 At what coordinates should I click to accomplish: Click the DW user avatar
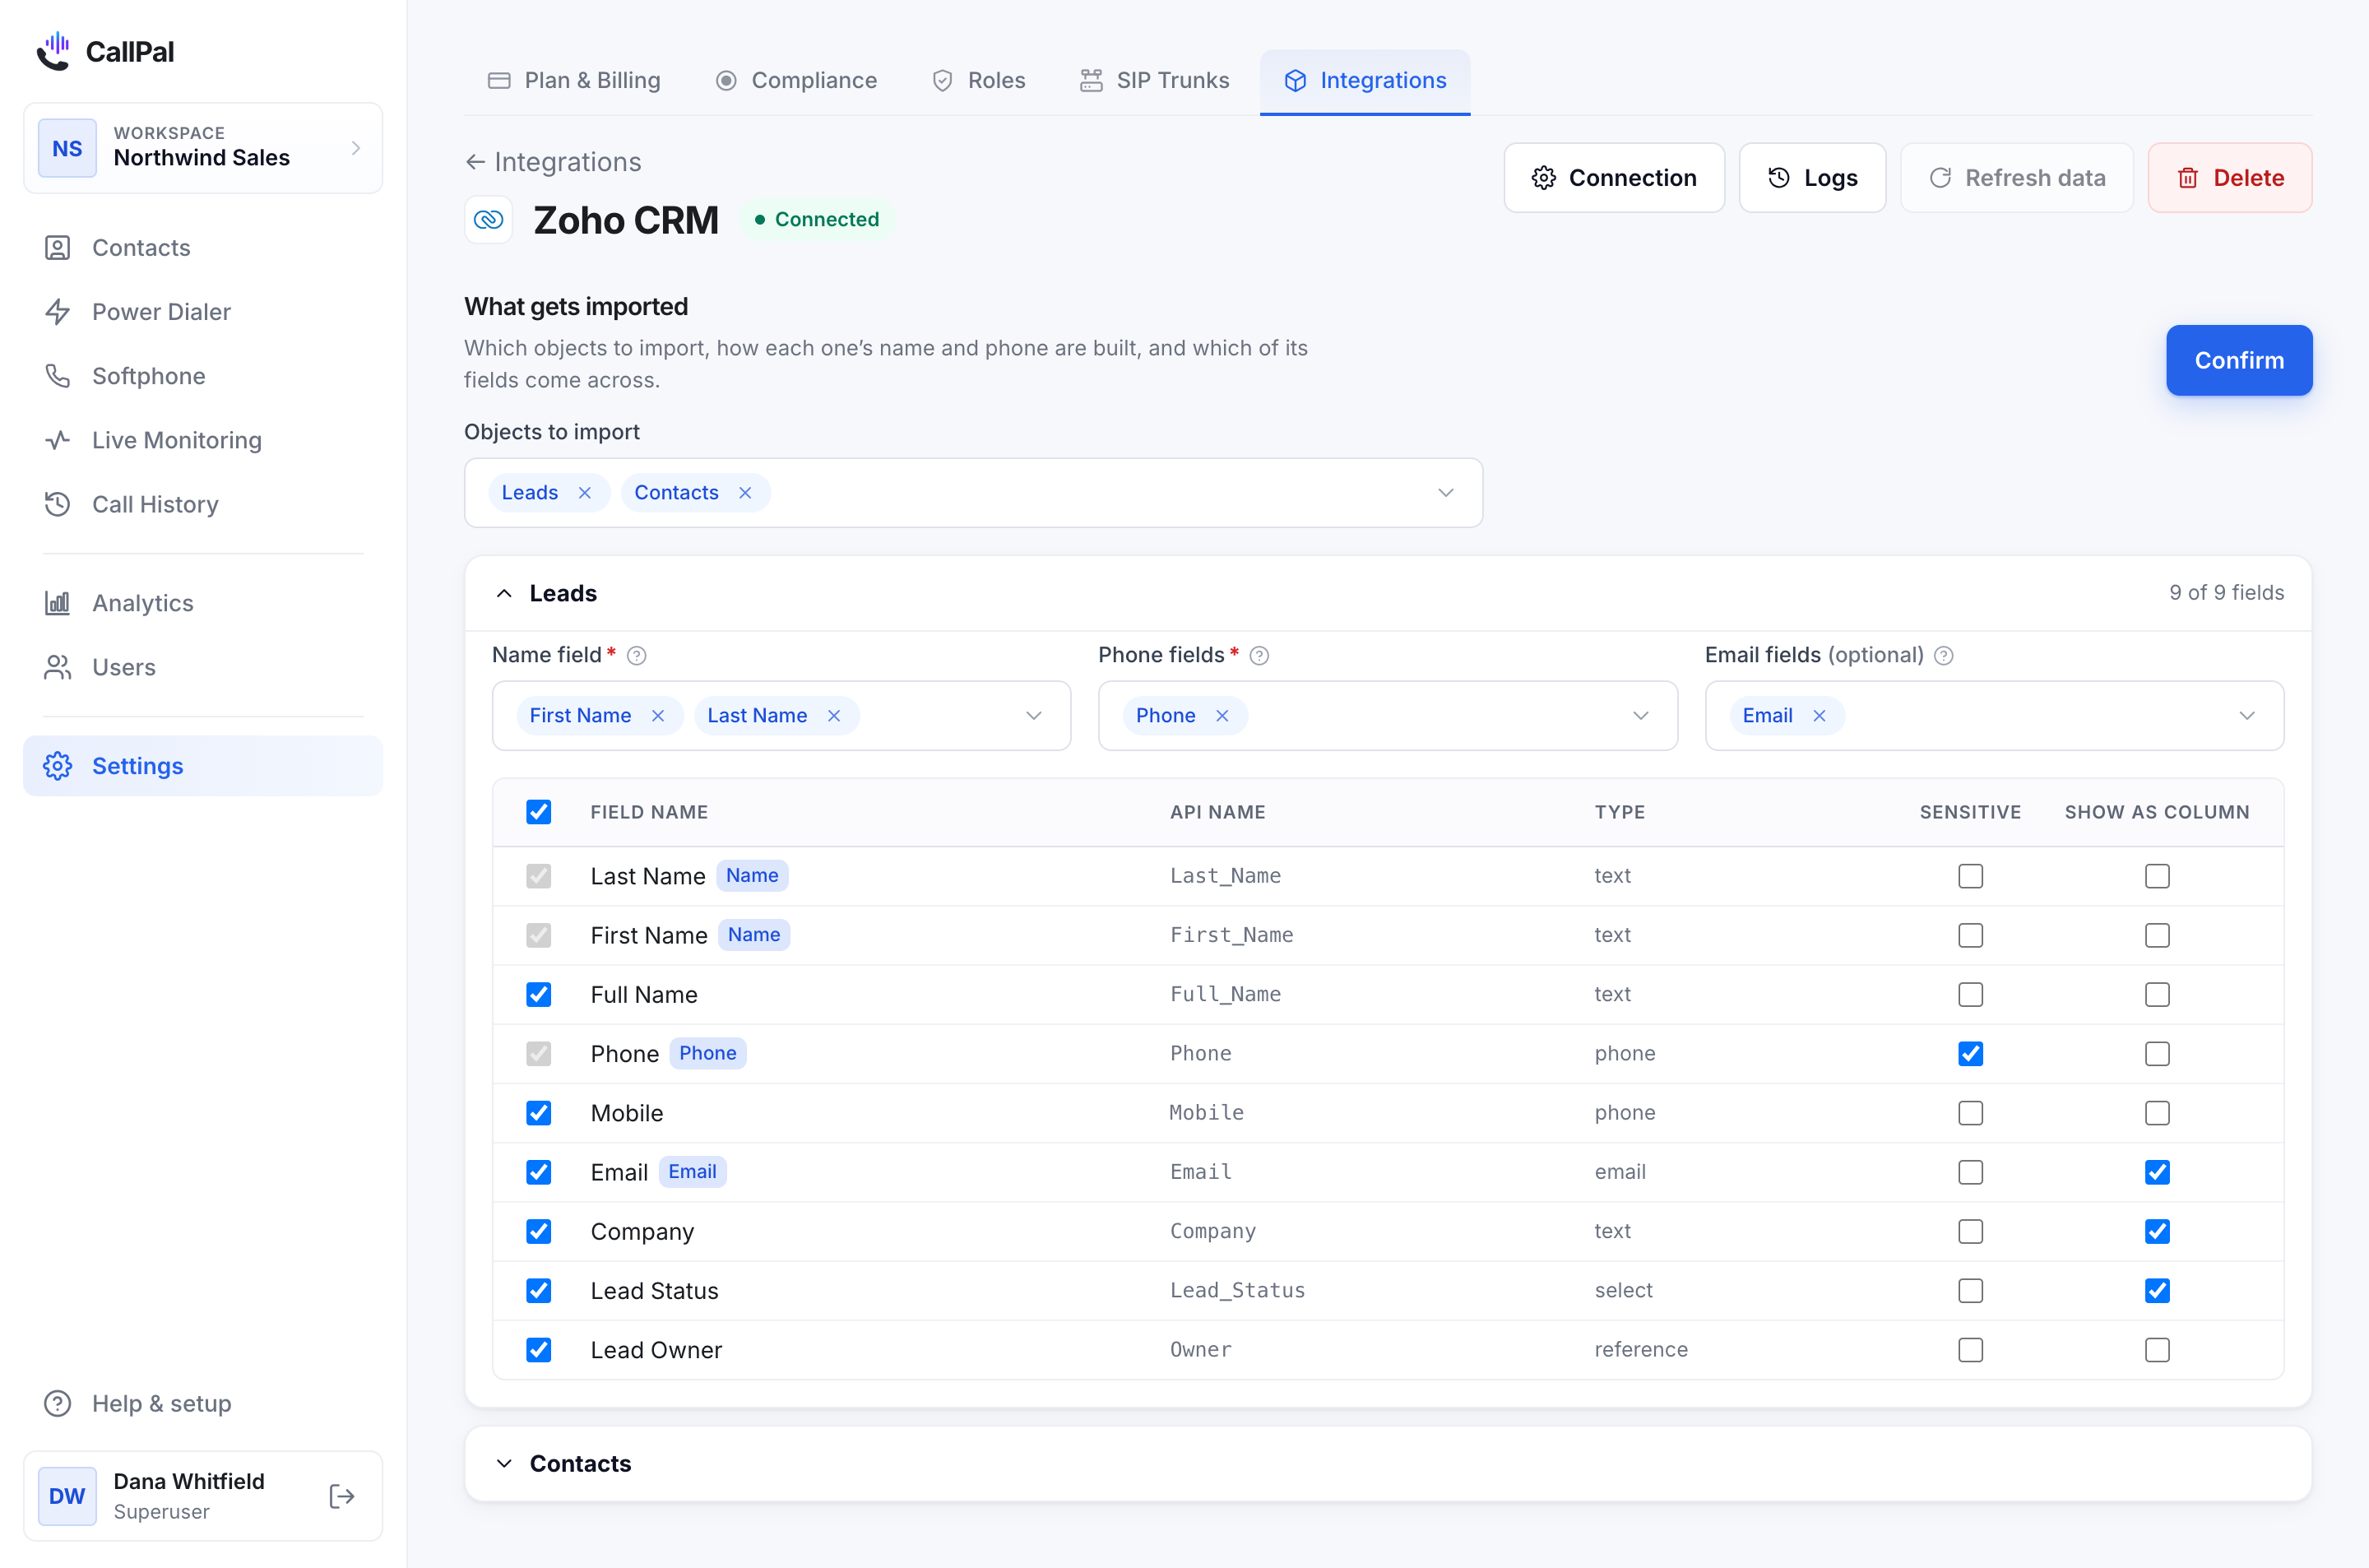(67, 1496)
